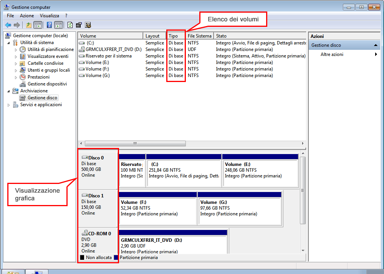The width and height of the screenshot is (384, 274).
Task: Expand the Visualizzatore eventi node
Action: tap(16, 57)
